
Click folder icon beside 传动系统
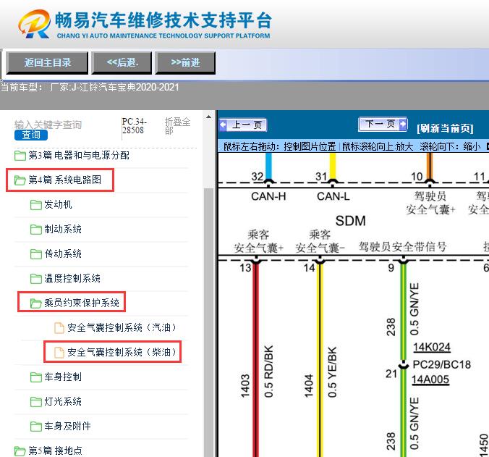(x=35, y=254)
